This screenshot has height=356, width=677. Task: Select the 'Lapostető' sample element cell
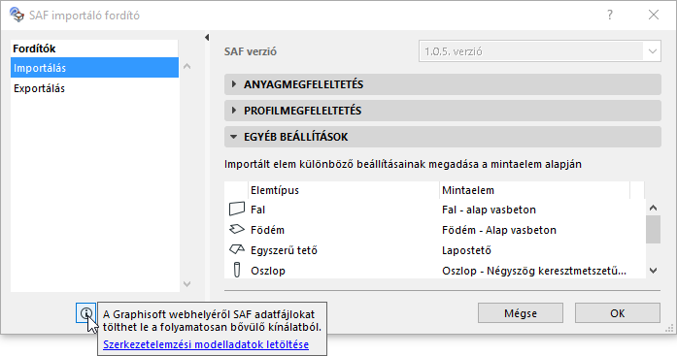tap(466, 250)
